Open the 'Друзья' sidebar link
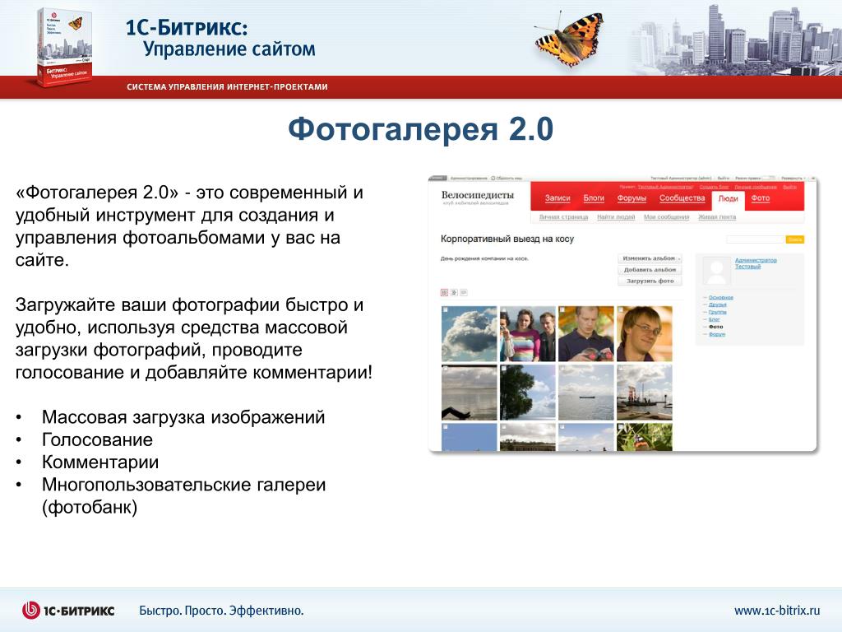This screenshot has height=632, width=842. pos(717,304)
